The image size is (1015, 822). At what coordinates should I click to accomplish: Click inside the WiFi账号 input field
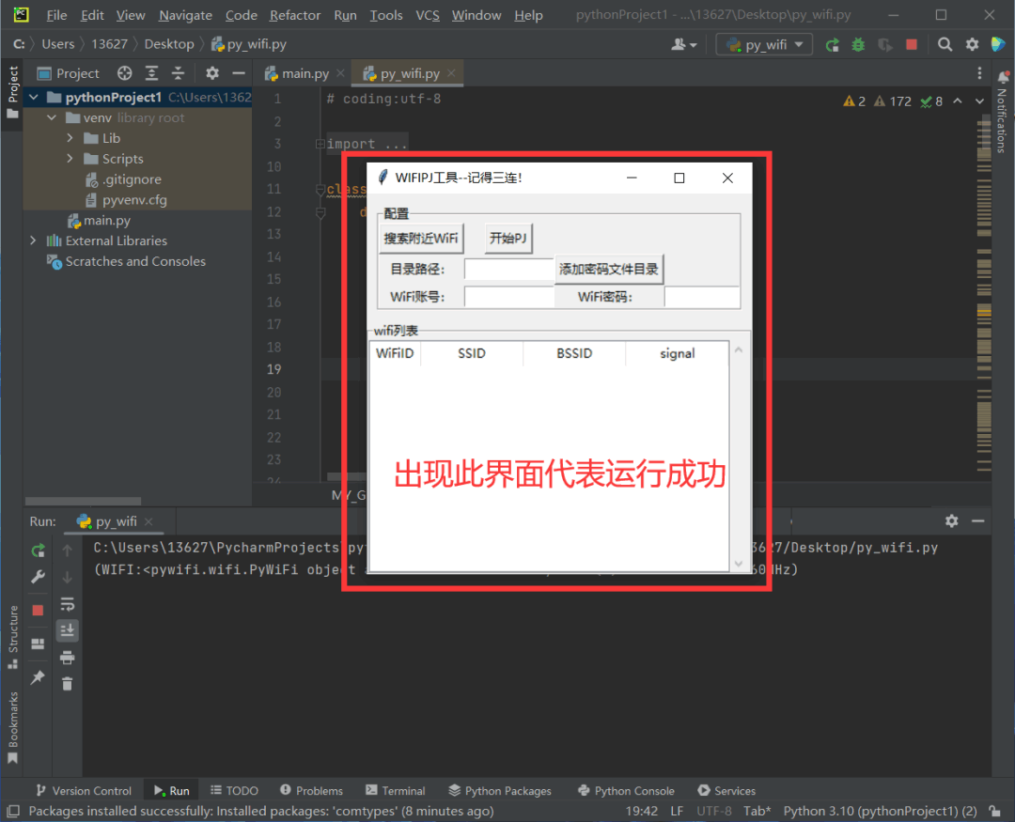click(508, 296)
